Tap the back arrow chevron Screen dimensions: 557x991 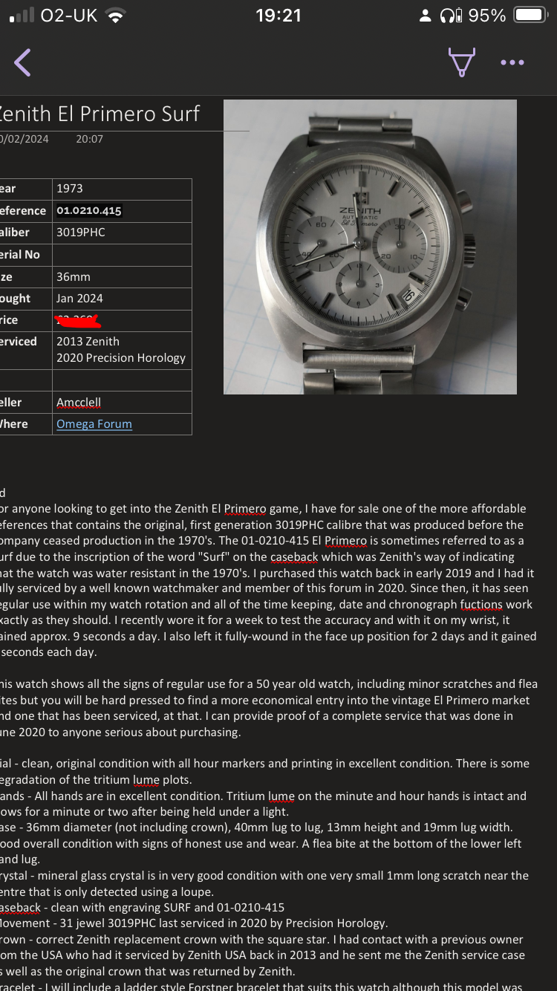tap(22, 62)
